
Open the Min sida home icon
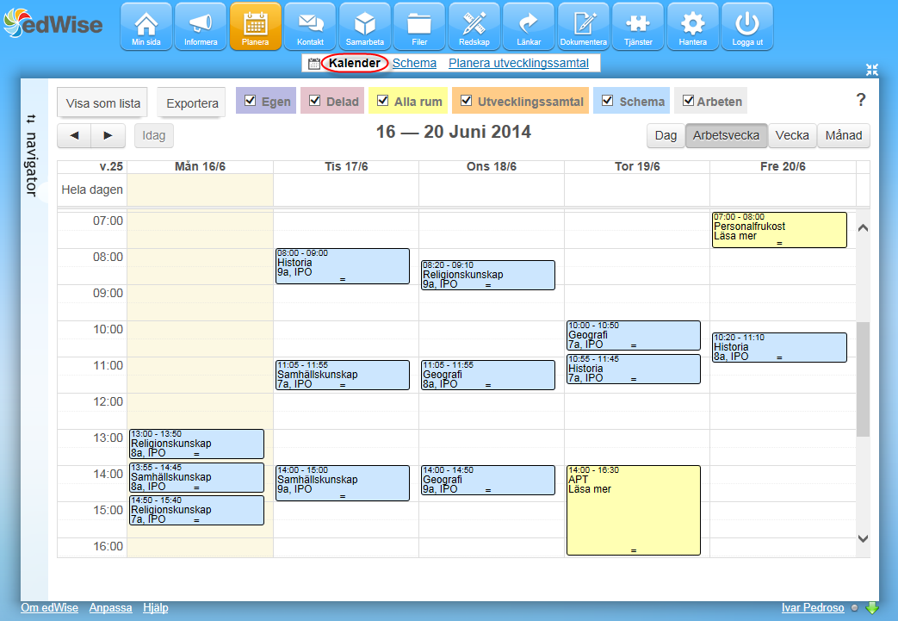pos(146,27)
